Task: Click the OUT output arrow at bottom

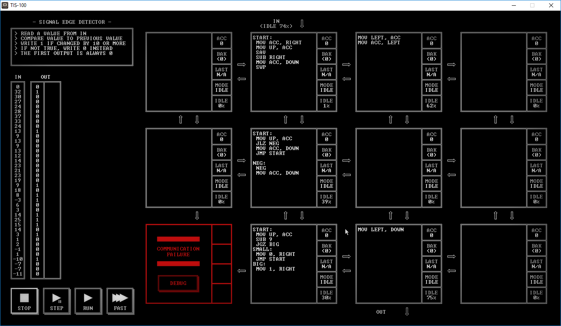Action: click(407, 312)
